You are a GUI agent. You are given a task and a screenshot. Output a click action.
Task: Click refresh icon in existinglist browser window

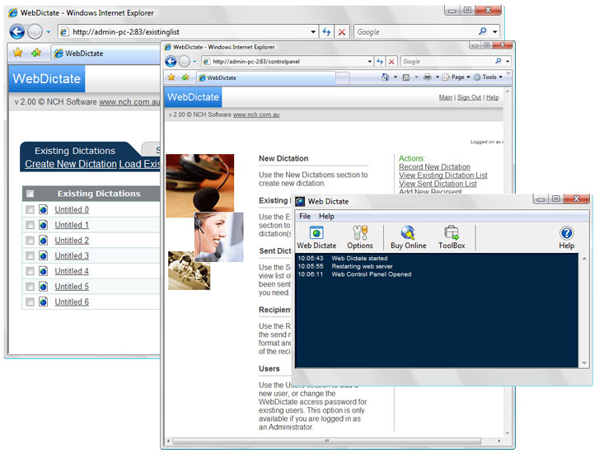[326, 31]
